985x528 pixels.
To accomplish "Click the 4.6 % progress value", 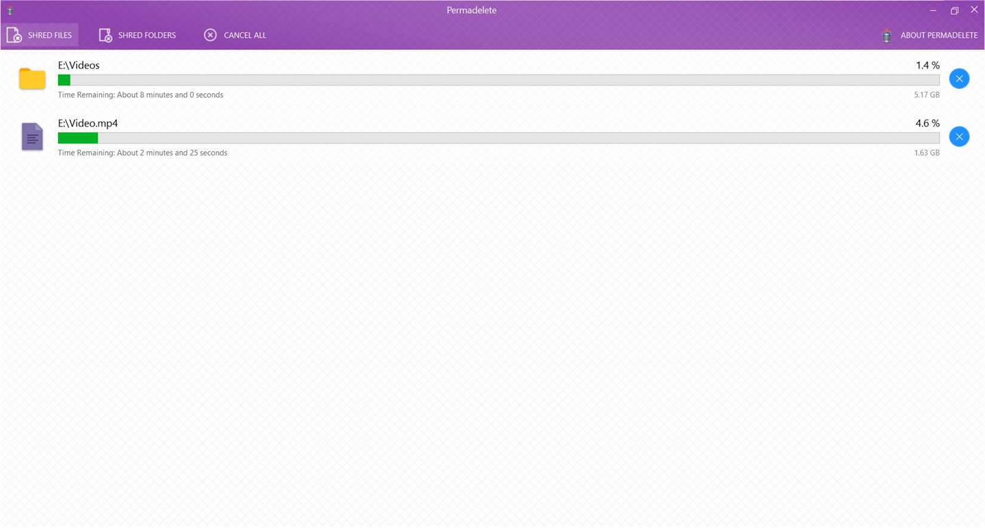I will pos(928,124).
